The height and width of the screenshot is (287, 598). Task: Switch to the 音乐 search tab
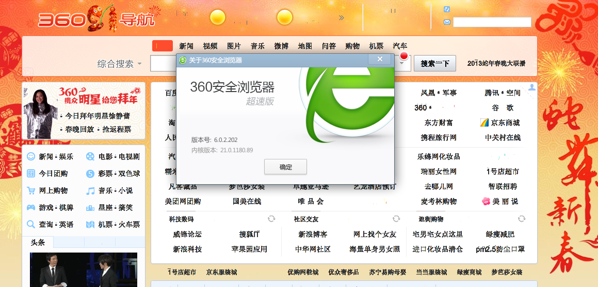[x=257, y=46]
